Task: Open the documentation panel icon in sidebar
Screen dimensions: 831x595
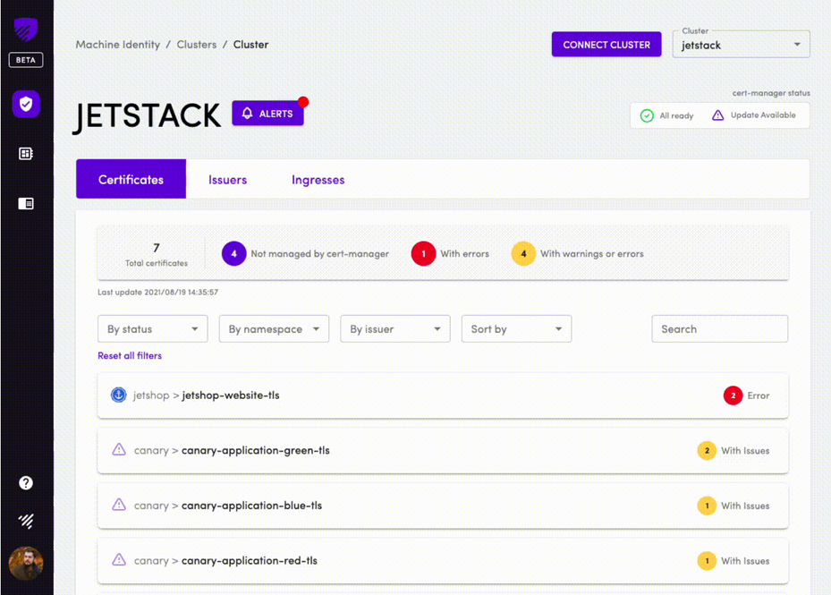Action: pos(26,203)
